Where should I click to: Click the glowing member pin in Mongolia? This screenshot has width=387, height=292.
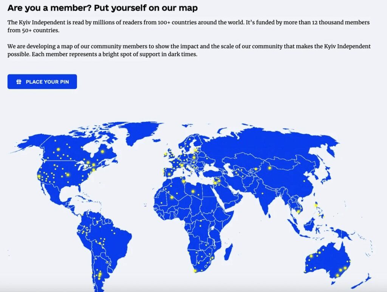point(269,168)
